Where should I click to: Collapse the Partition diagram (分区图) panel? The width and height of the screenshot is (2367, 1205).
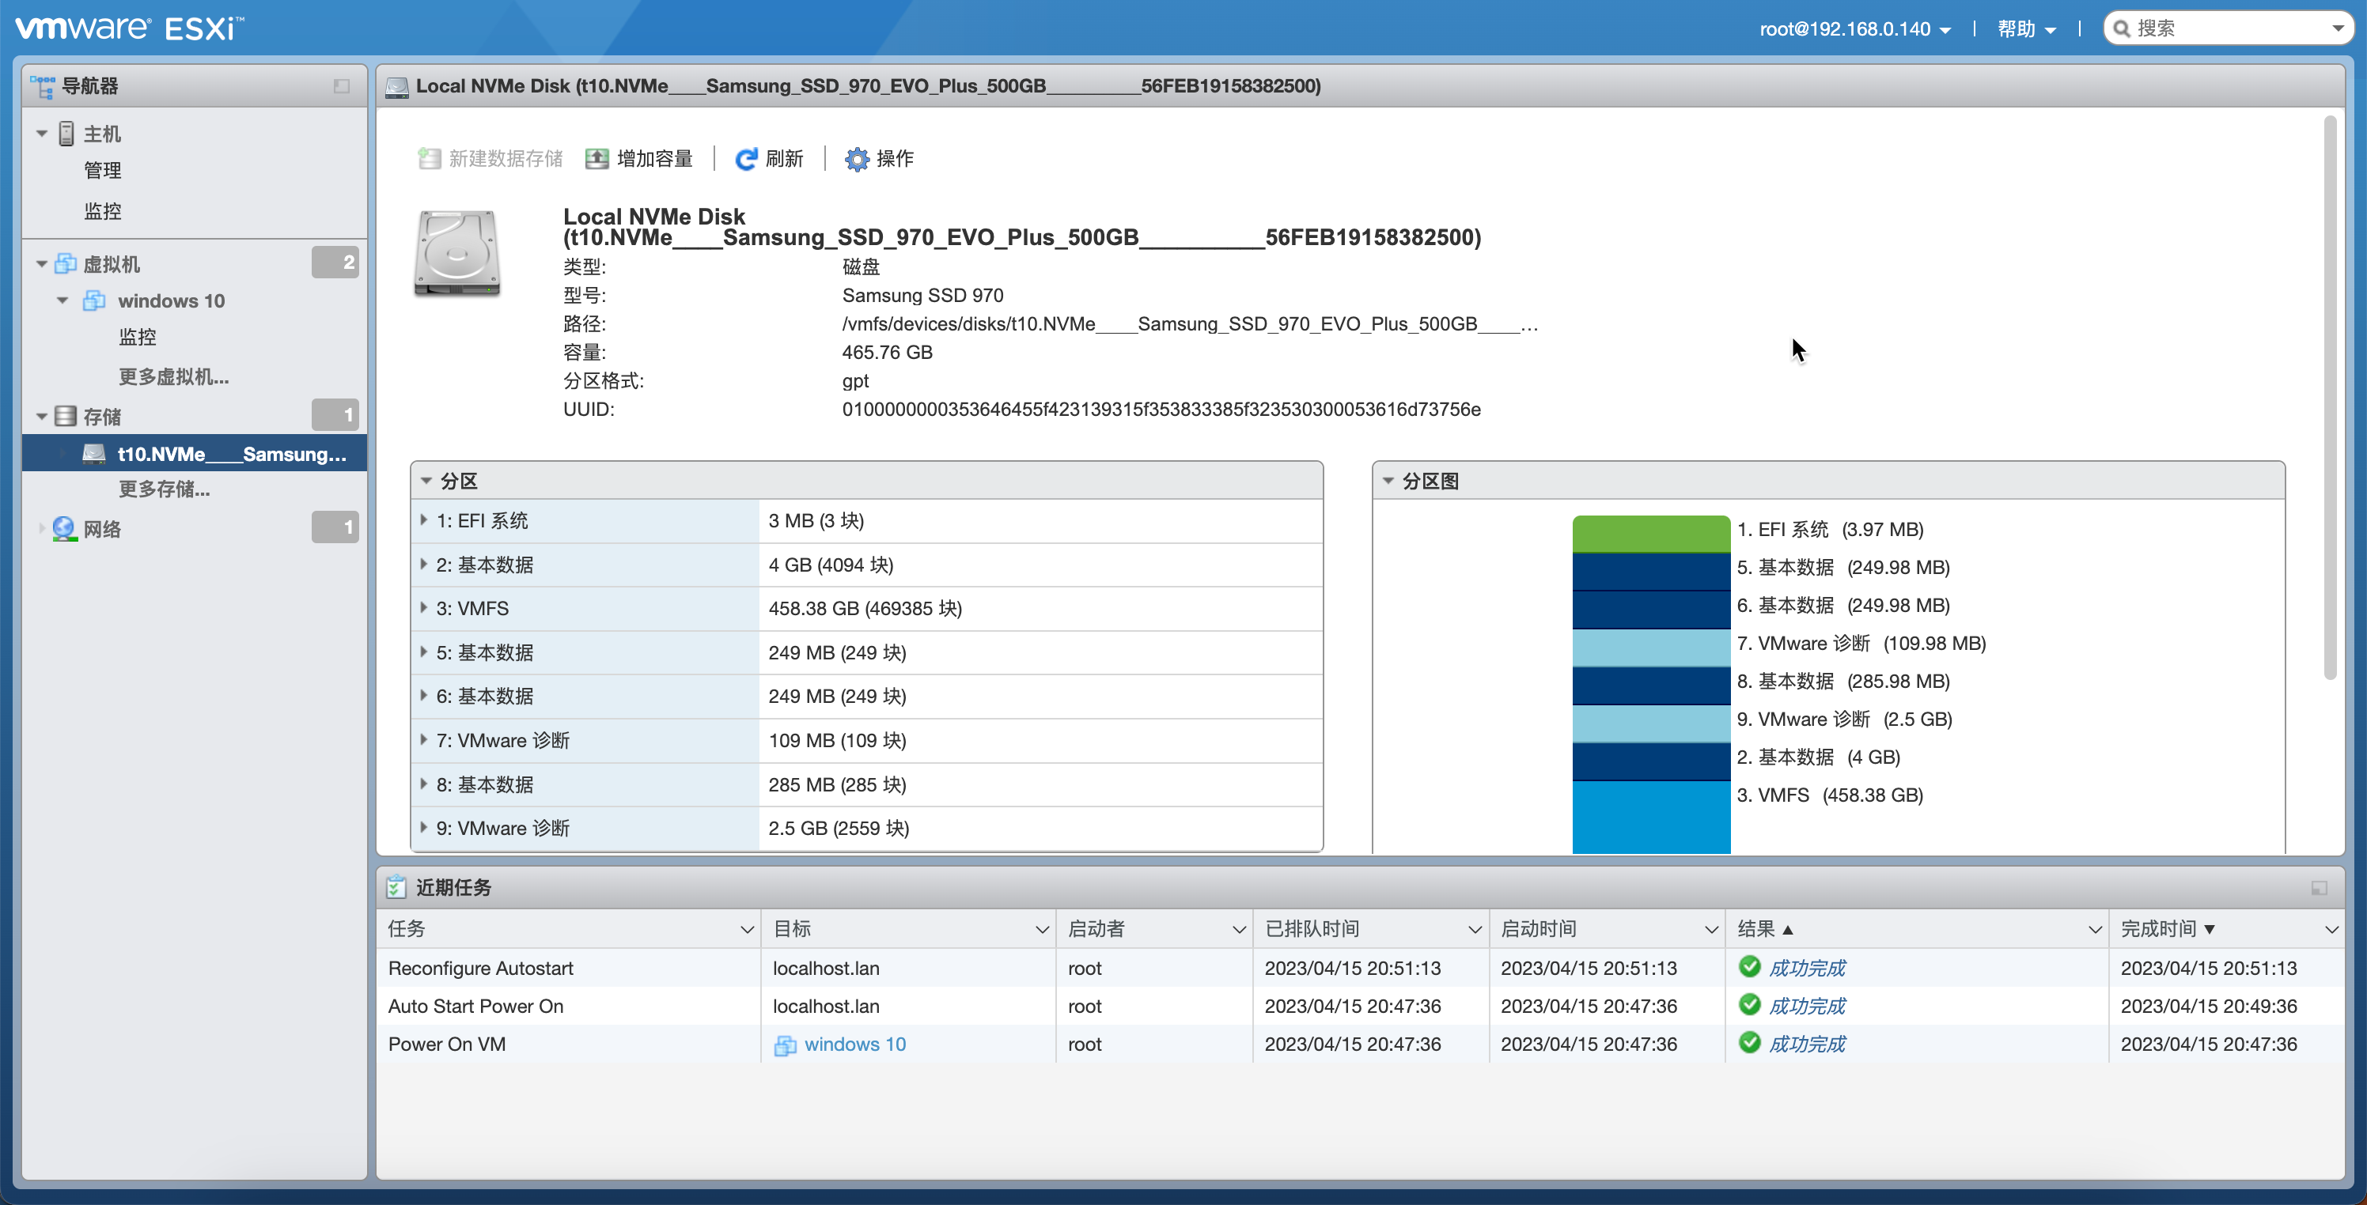click(x=1388, y=482)
